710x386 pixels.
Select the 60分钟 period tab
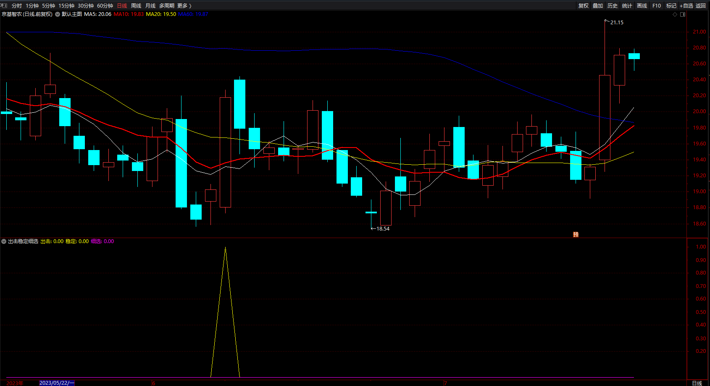105,6
